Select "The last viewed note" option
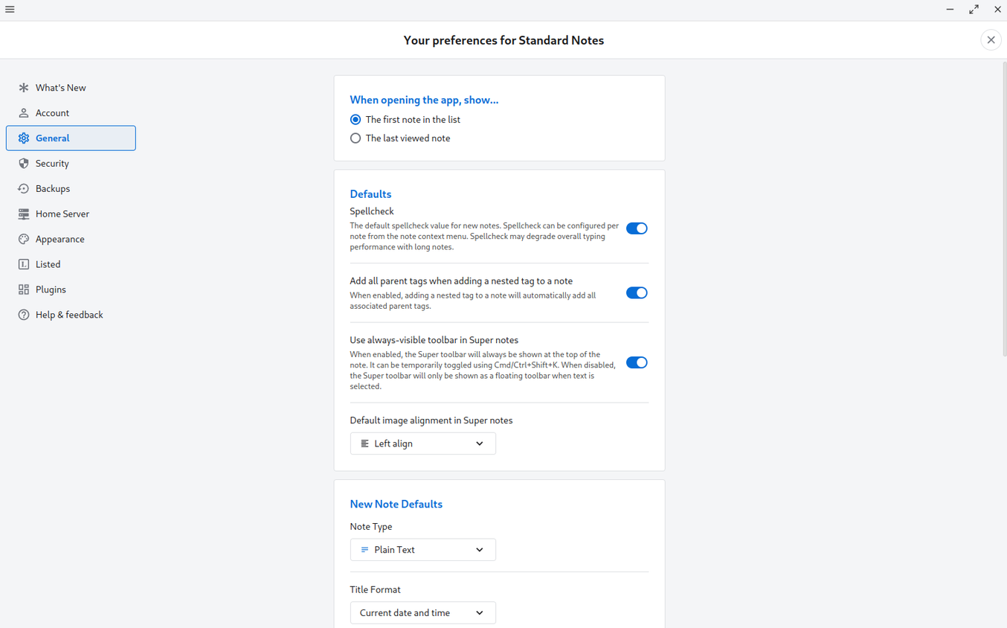Screen dimensions: 1007x628 tap(400, 138)
